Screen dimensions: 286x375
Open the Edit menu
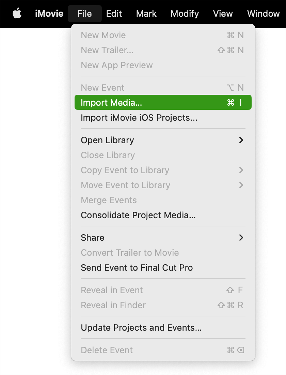[x=114, y=14]
